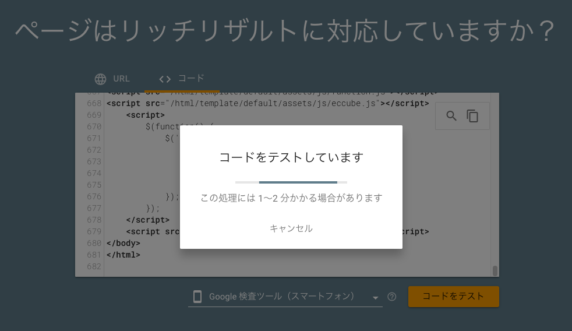The width and height of the screenshot is (572, 331).
Task: Click the </body> line in the code editor
Action: click(123, 243)
